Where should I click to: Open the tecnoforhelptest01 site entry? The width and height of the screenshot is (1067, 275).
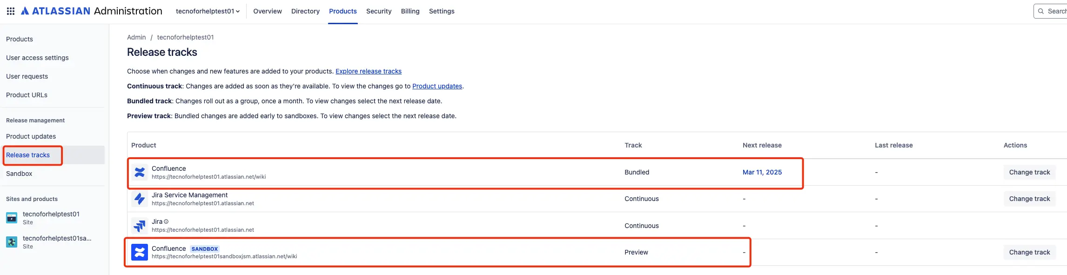click(51, 218)
